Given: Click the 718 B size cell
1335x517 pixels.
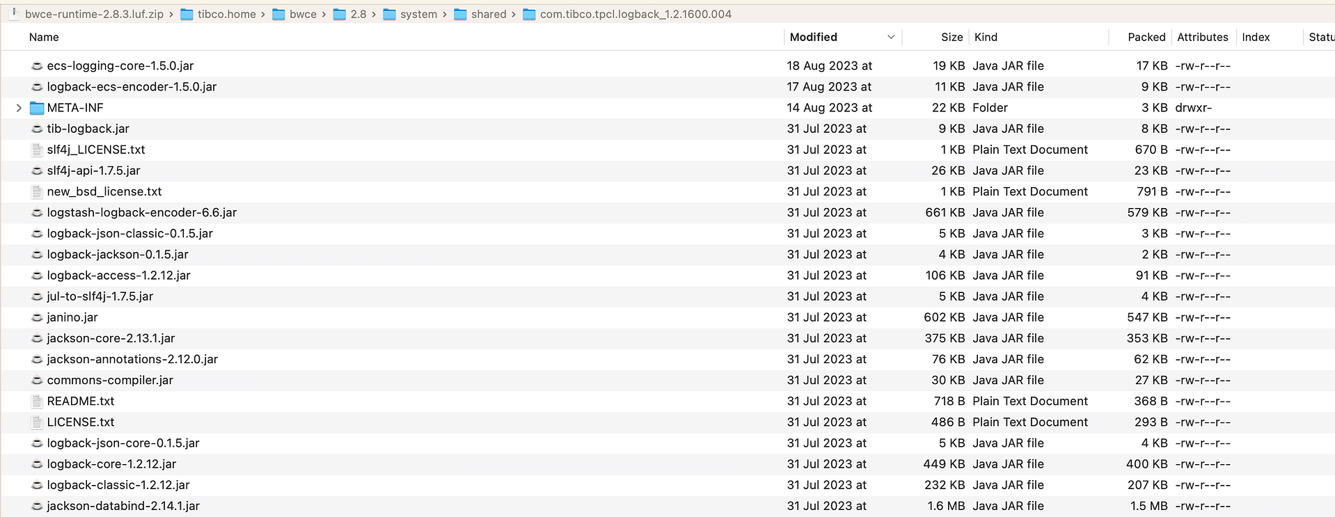Looking at the screenshot, I should (949, 401).
